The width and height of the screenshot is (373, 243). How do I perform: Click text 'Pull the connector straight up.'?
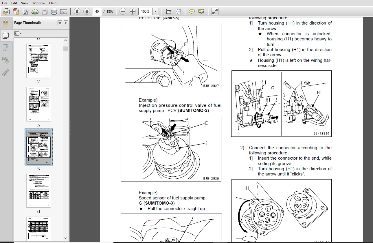pos(177,209)
